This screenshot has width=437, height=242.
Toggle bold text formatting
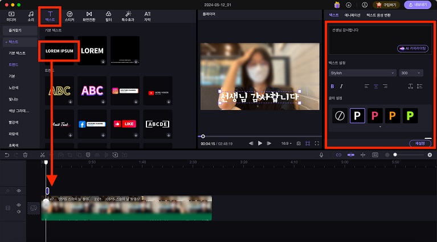point(333,87)
